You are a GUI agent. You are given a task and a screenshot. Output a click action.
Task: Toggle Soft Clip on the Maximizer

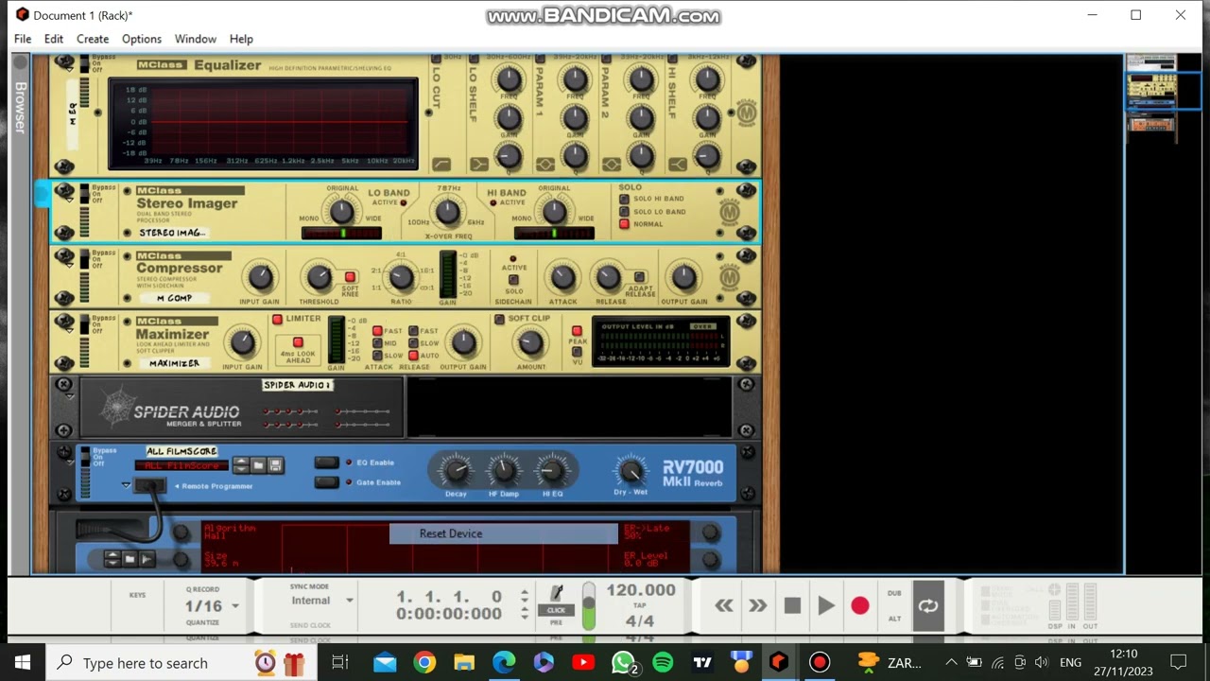499,320
